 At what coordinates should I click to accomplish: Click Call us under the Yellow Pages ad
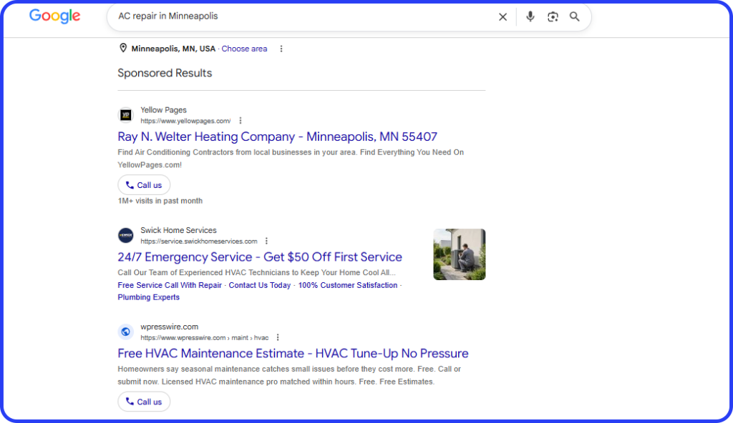click(x=144, y=185)
